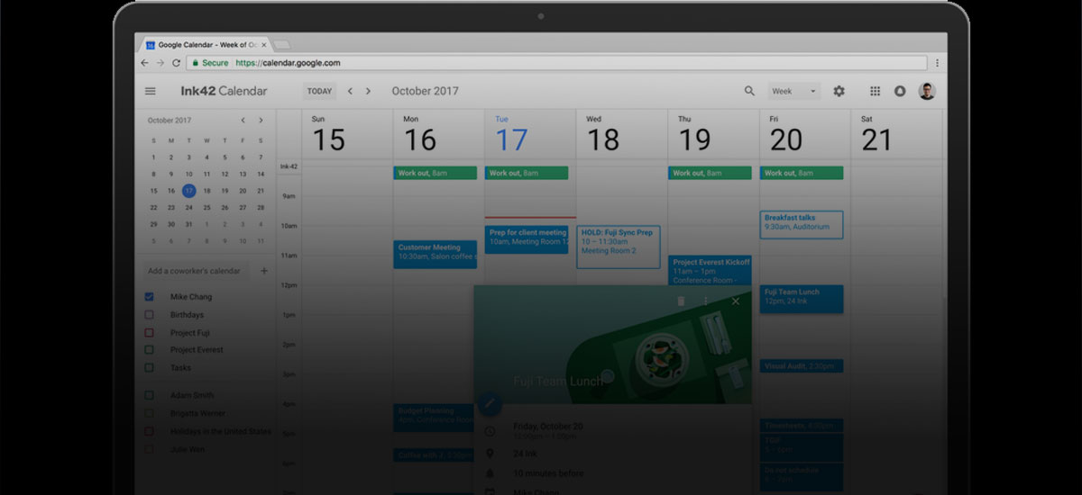Open Monday's Work out event
The image size is (1082, 495).
coord(436,173)
